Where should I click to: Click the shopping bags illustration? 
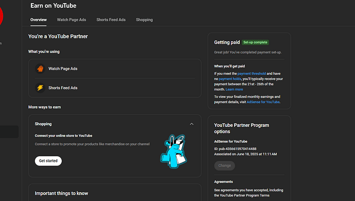tap(174, 152)
